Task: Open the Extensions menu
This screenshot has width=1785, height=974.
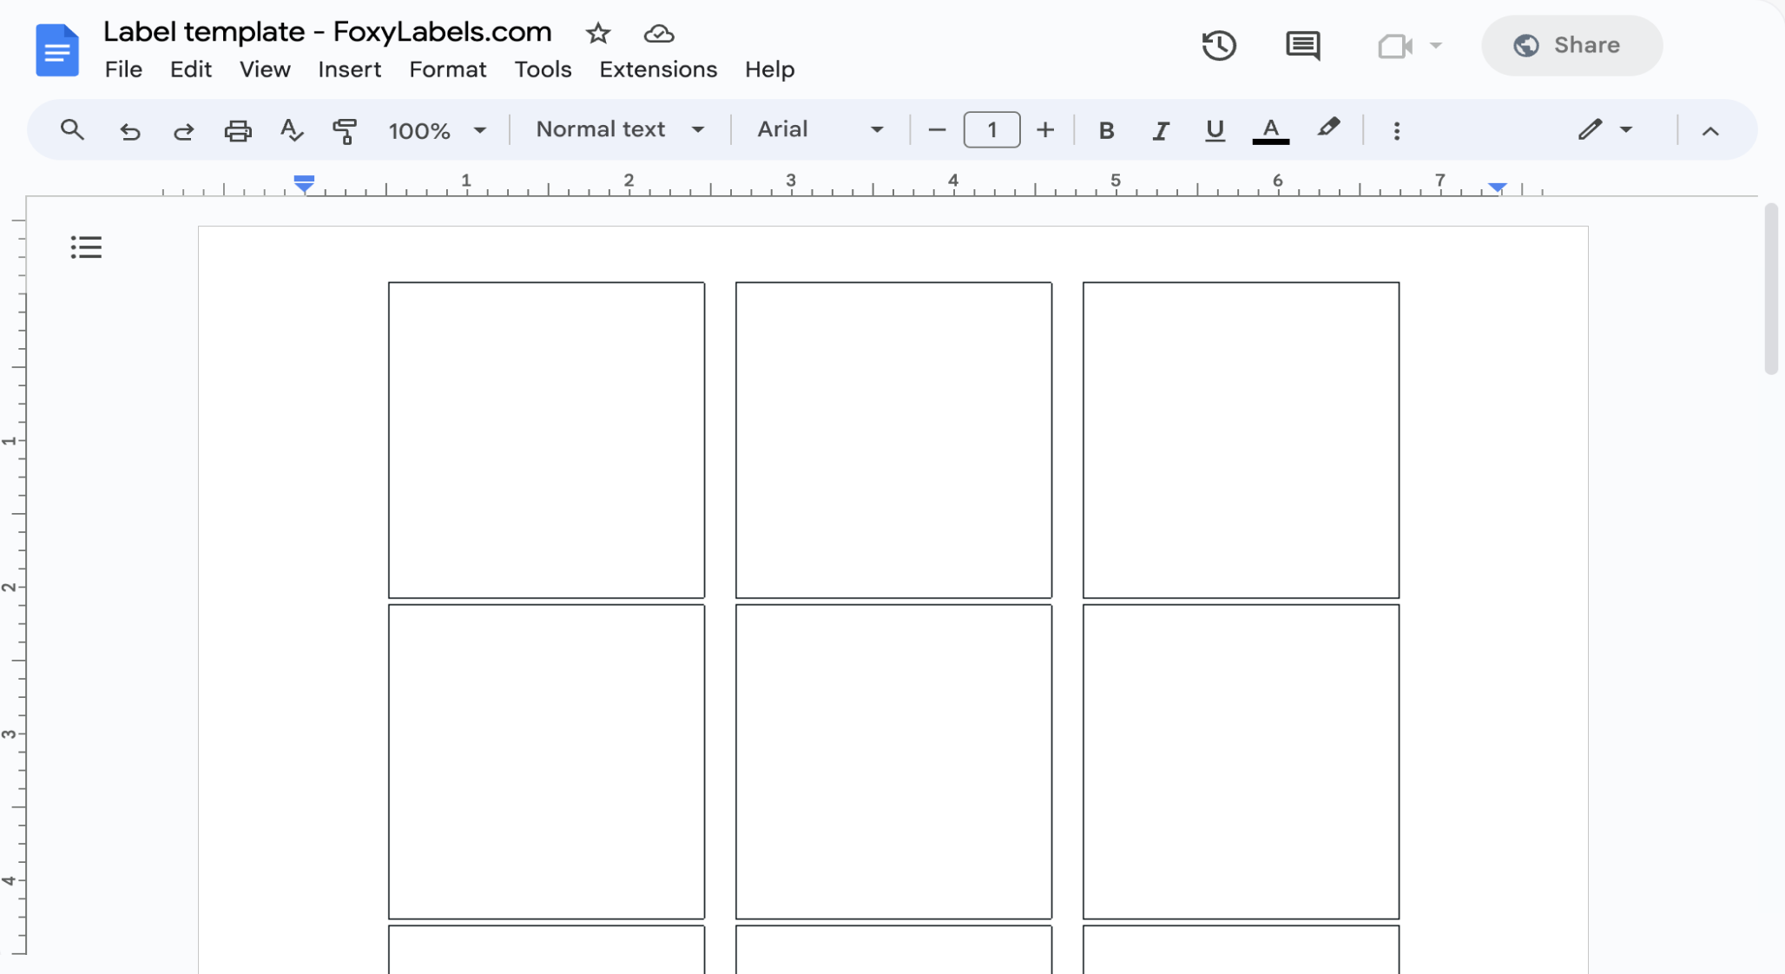Action: tap(657, 69)
